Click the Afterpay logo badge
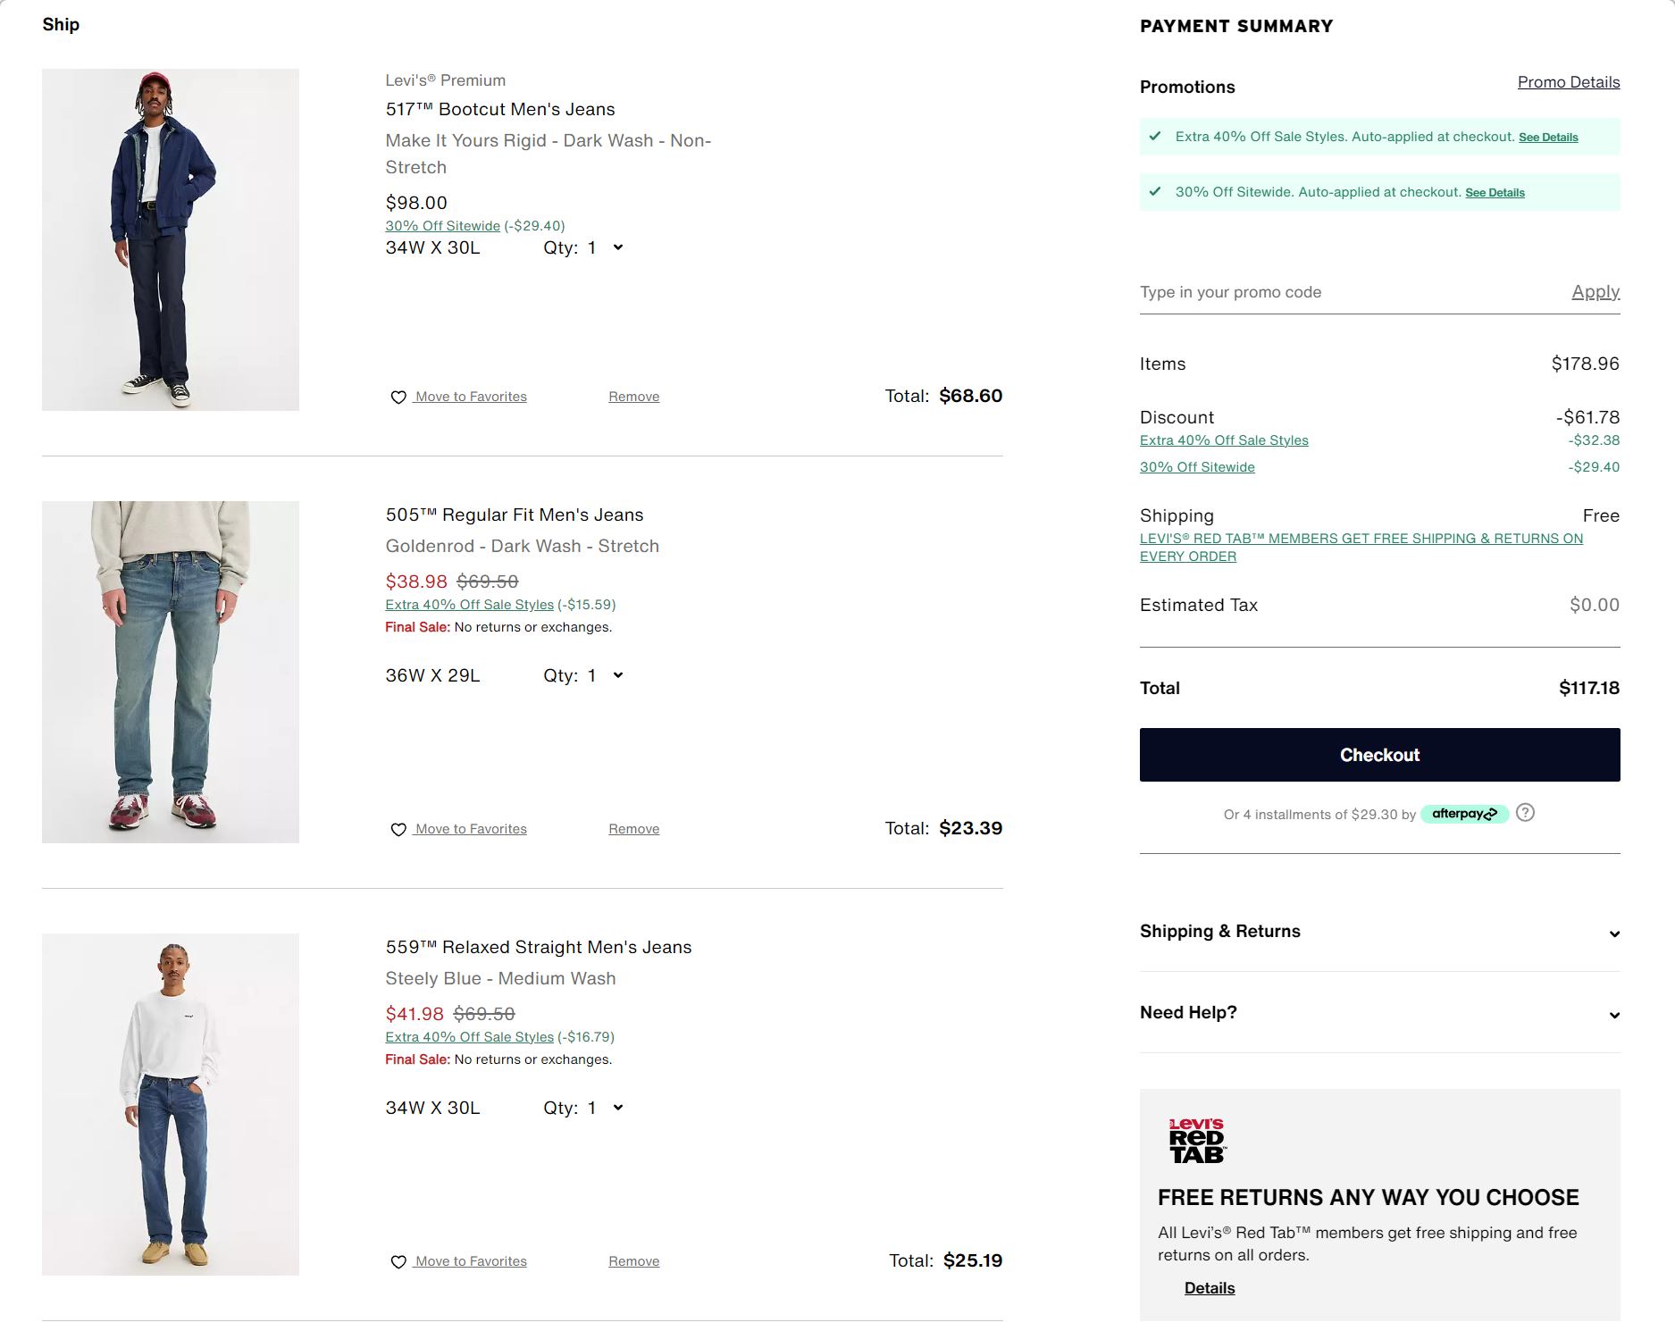The width and height of the screenshot is (1675, 1331). click(1463, 814)
